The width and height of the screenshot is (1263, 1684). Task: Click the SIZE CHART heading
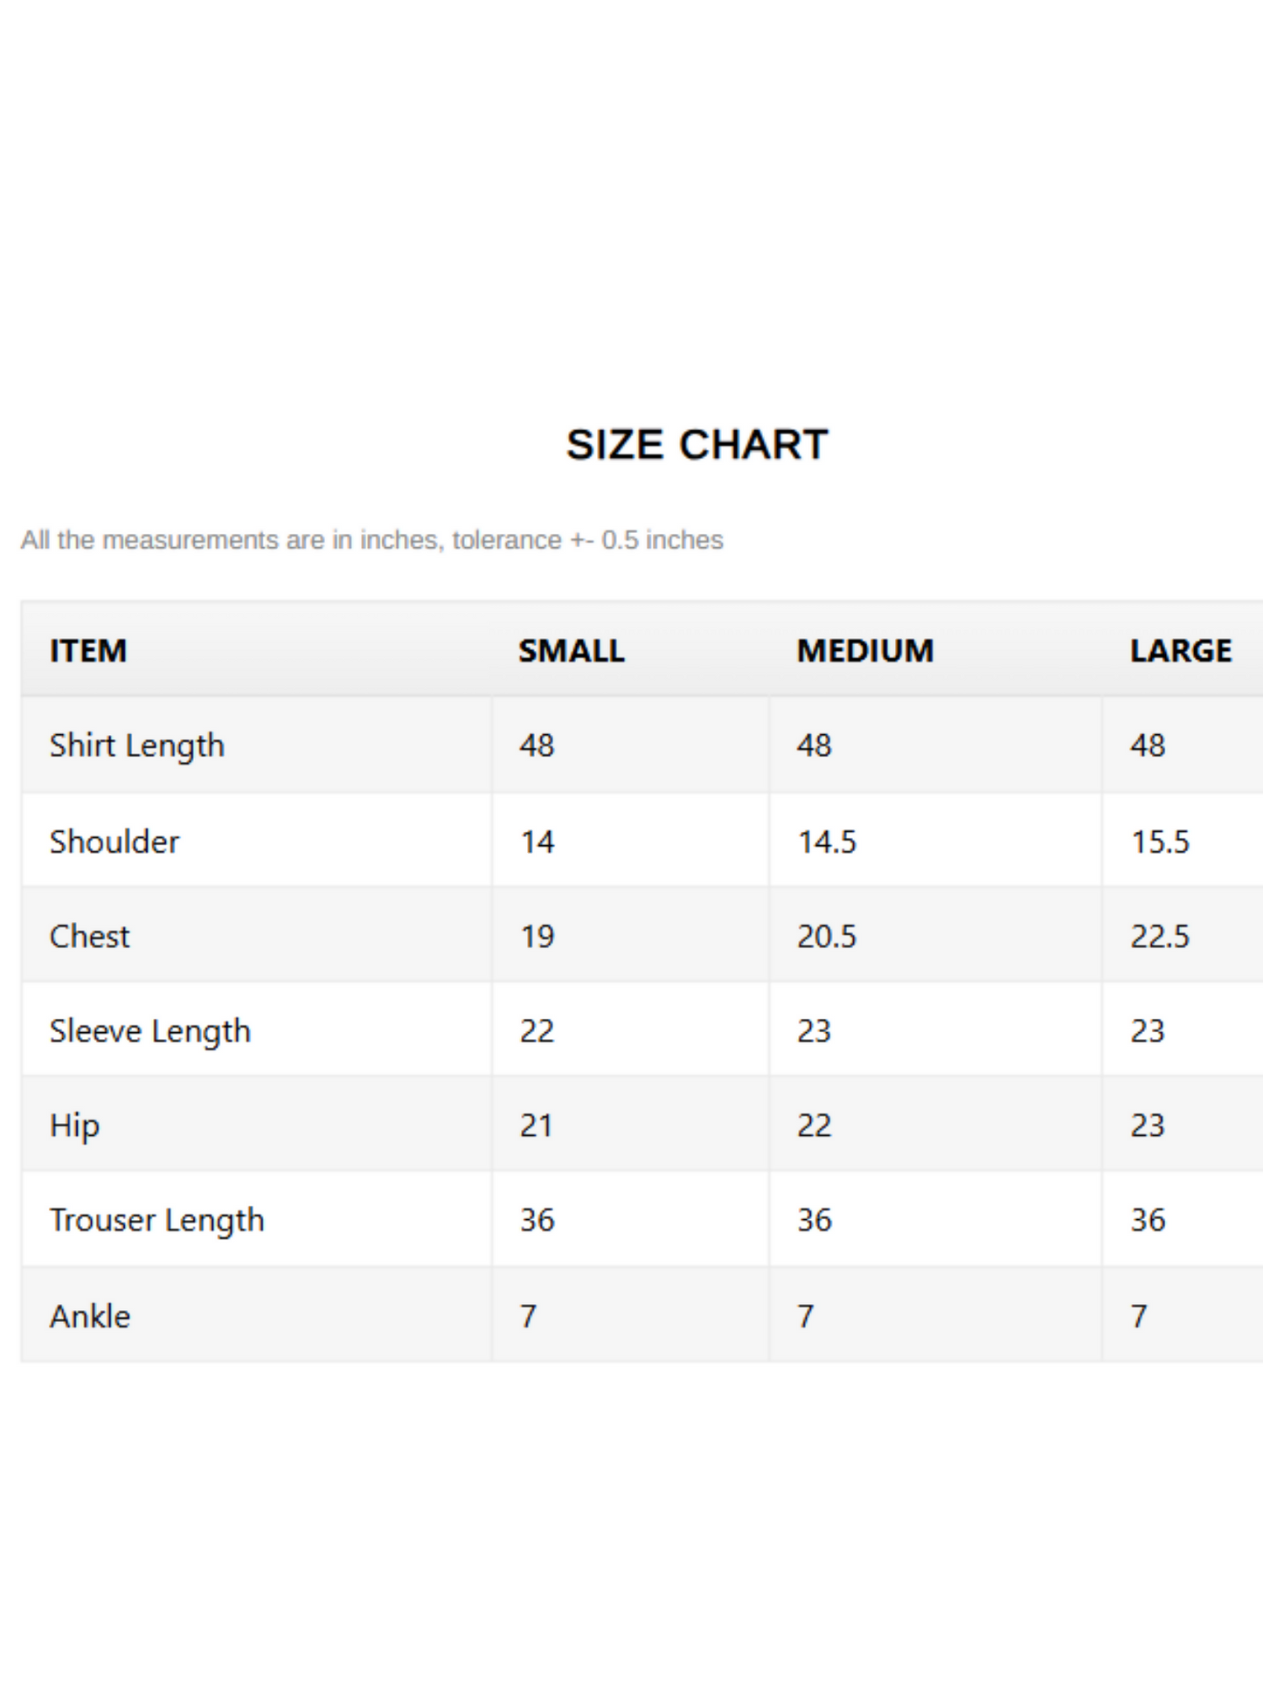(x=697, y=445)
